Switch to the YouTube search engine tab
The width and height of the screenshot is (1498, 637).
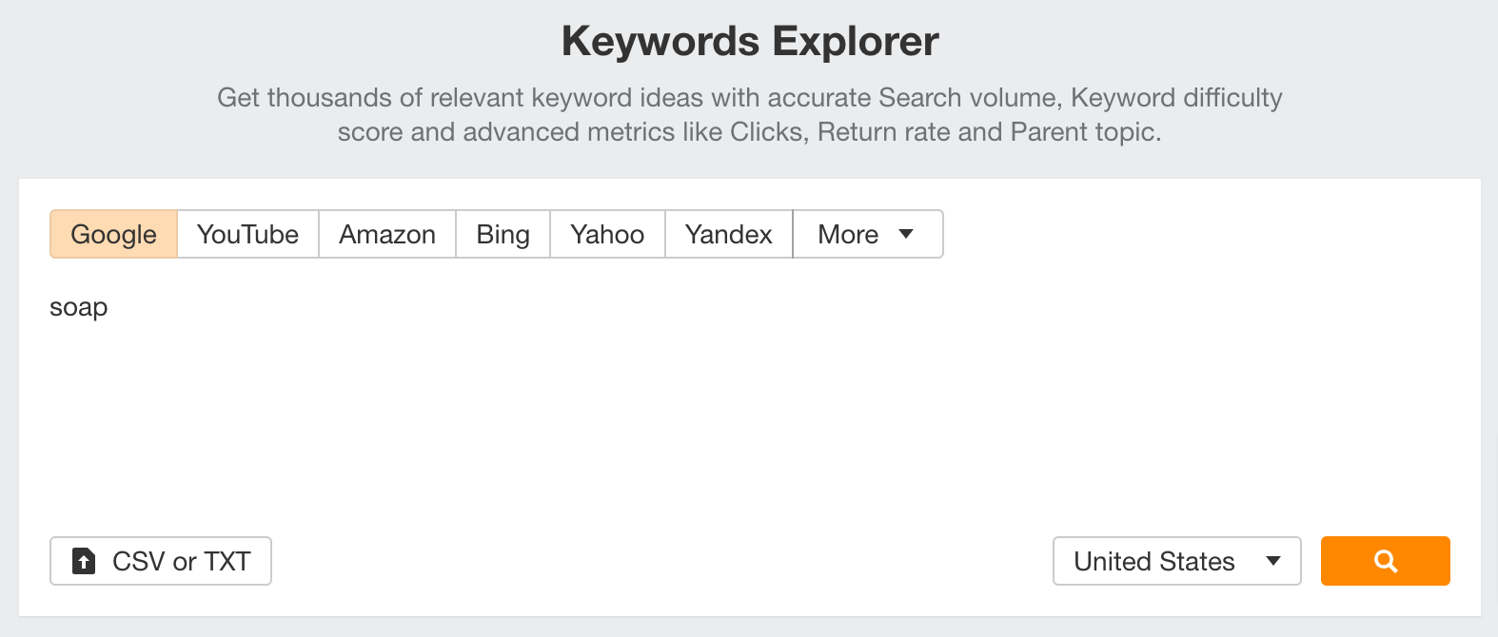coord(246,234)
